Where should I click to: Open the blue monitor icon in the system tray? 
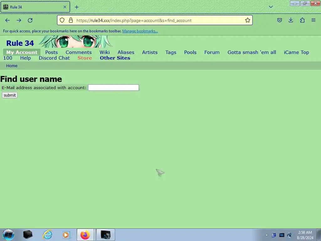tap(282, 235)
